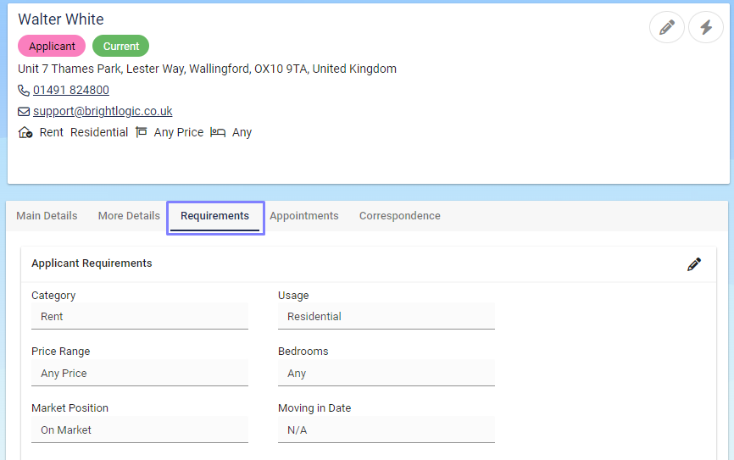Switch to the More Details tab
The image size is (734, 460).
tap(129, 216)
